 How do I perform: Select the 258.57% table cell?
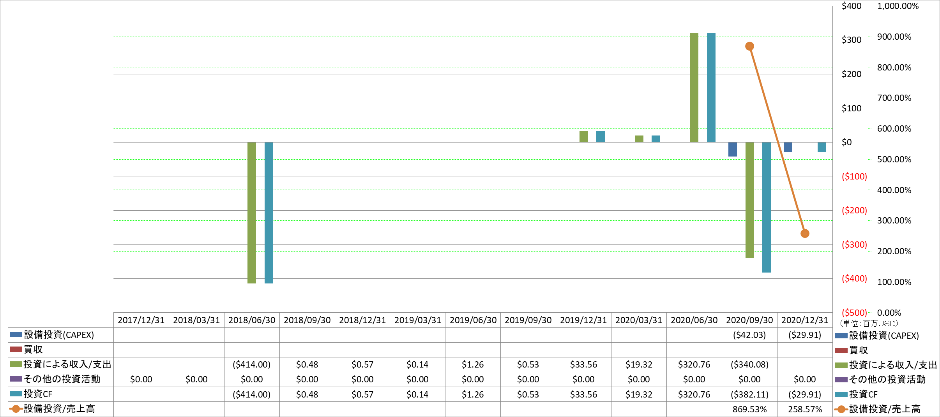[805, 409]
